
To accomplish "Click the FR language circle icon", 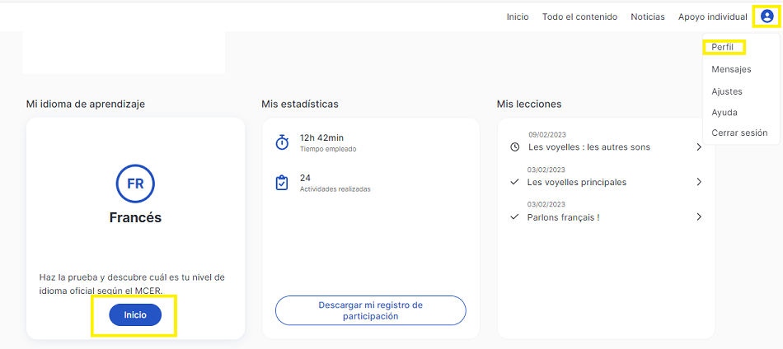I will pos(135,184).
